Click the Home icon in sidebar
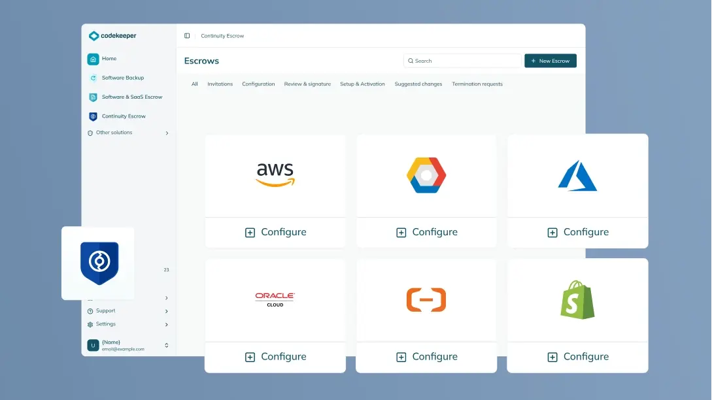712x400 pixels. click(93, 59)
